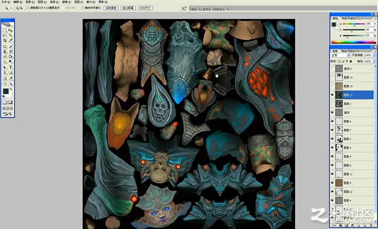Select the Magic Wand tool
The image size is (378, 229).
(11, 35)
